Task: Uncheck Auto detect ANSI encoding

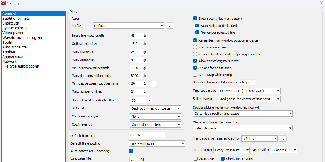Action: (131, 151)
